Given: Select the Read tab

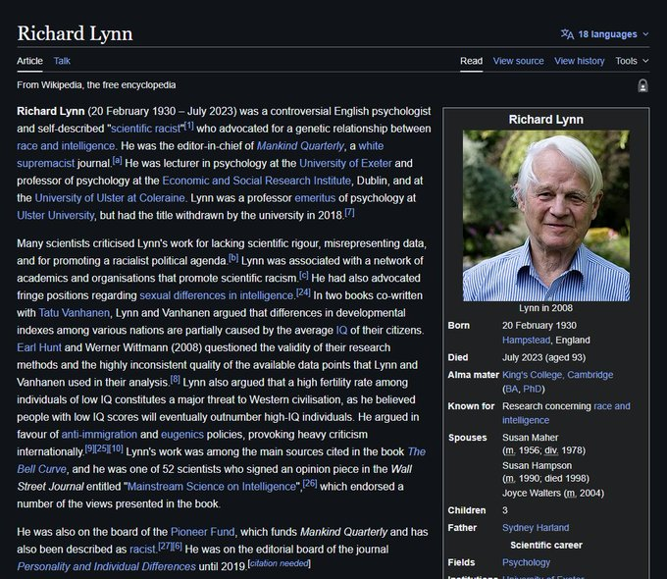Looking at the screenshot, I should point(472,61).
